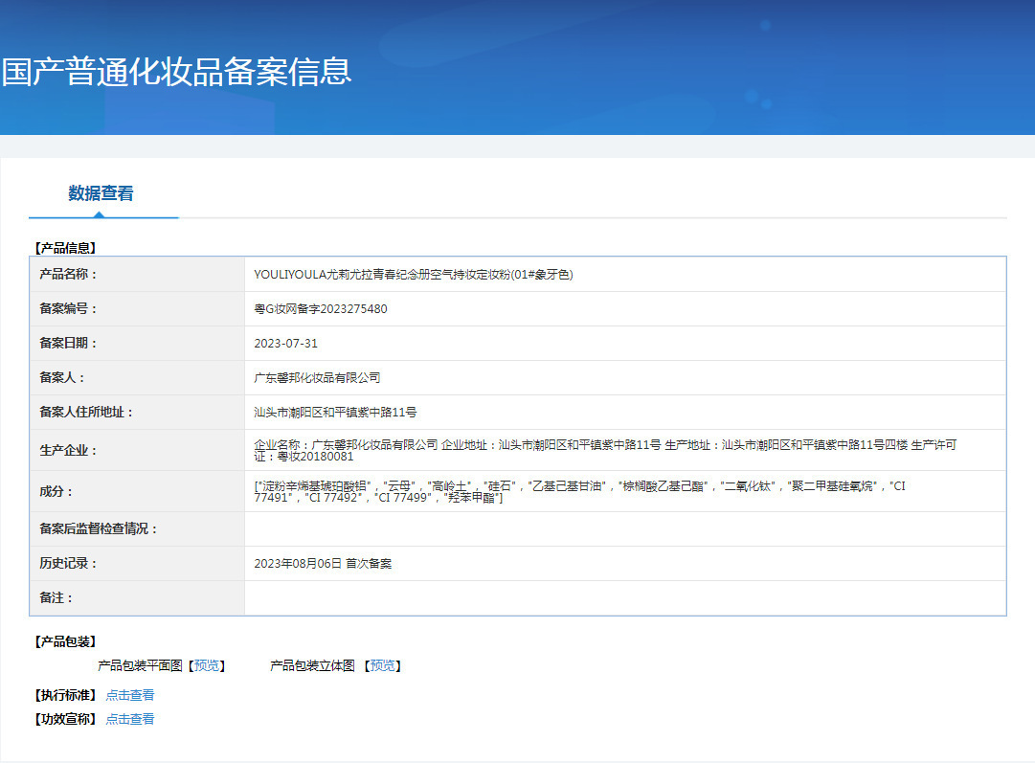
Task: Select the page title 国产普通化妆品备案信息
Action: click(x=176, y=71)
